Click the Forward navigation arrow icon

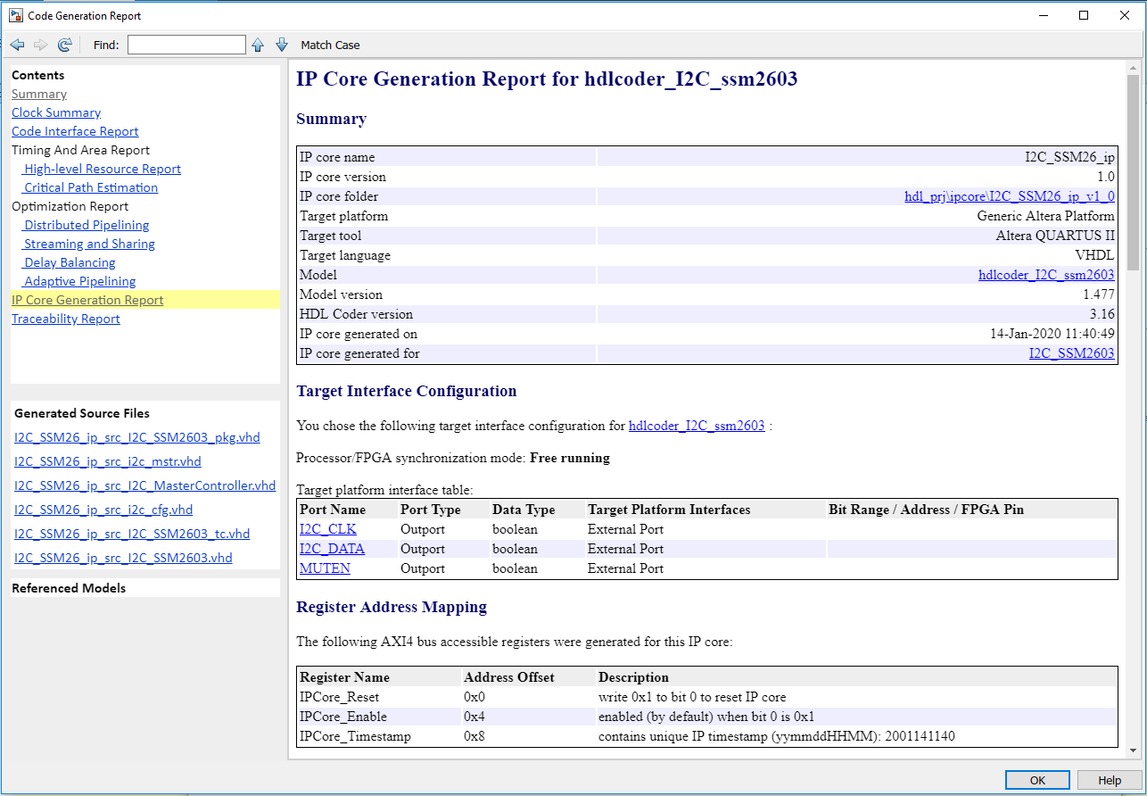(41, 45)
